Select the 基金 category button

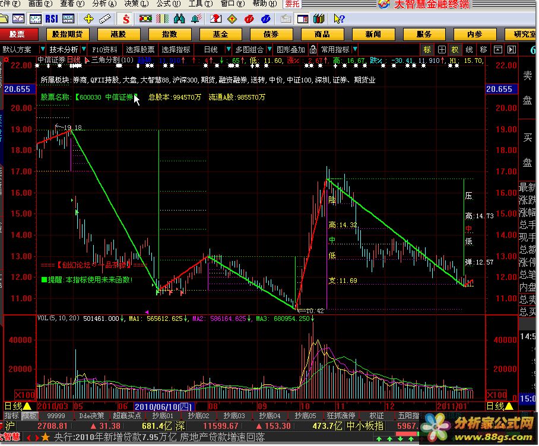(220, 34)
